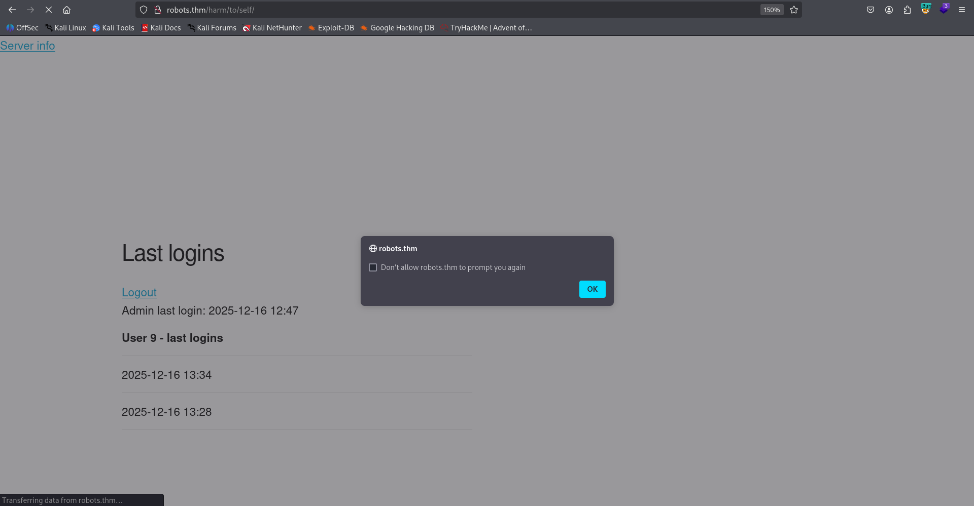Open the FoxyProxy extension menu
Viewport: 974px width, 506px height.
(944, 10)
